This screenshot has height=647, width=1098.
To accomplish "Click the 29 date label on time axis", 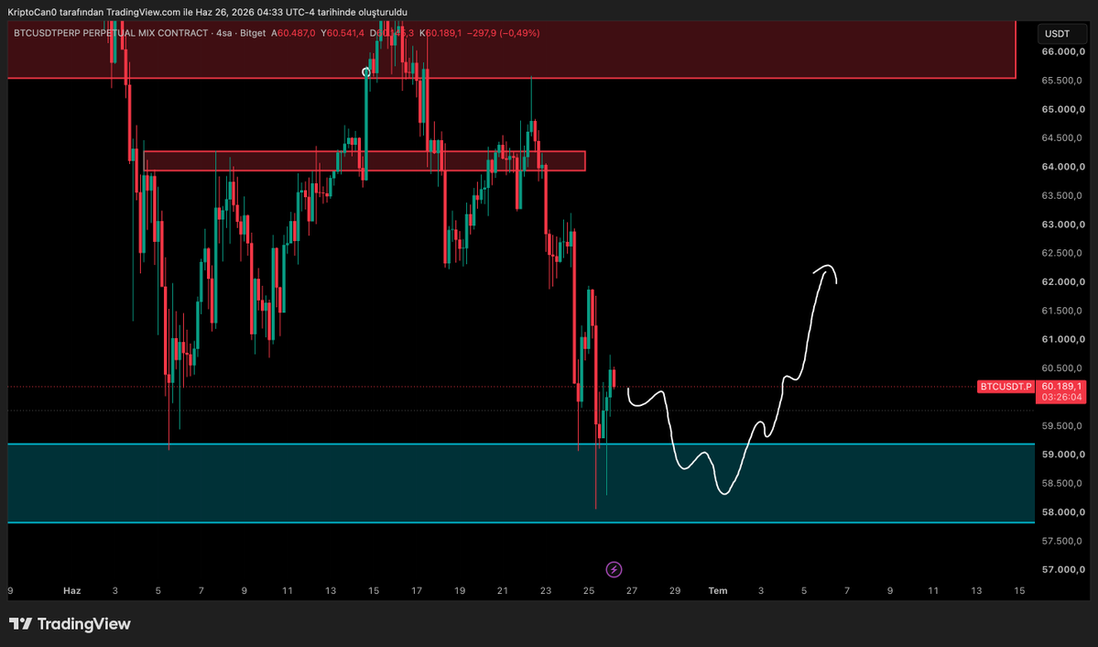I will (674, 591).
